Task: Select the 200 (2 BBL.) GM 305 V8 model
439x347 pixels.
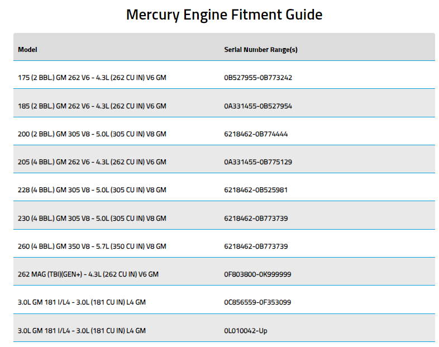Action: (92, 134)
